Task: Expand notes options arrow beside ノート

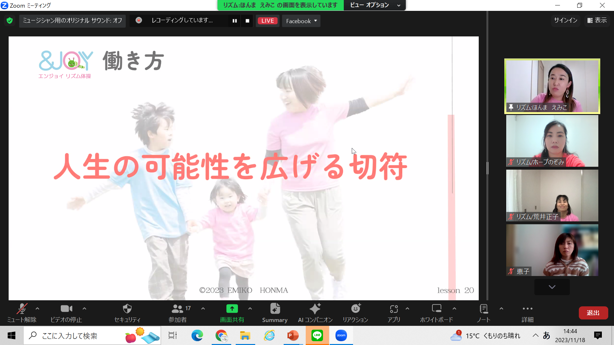Action: pos(501,309)
